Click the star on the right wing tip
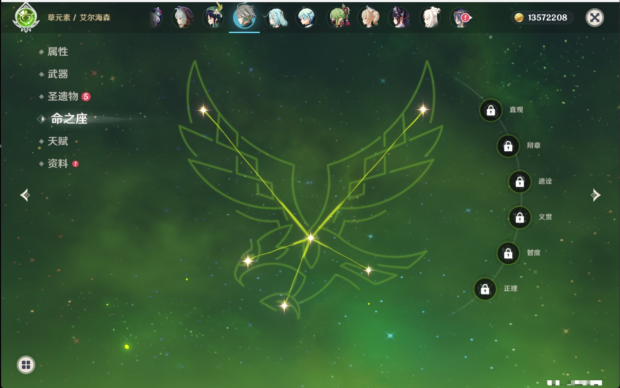This screenshot has width=620, height=388. pos(423,109)
